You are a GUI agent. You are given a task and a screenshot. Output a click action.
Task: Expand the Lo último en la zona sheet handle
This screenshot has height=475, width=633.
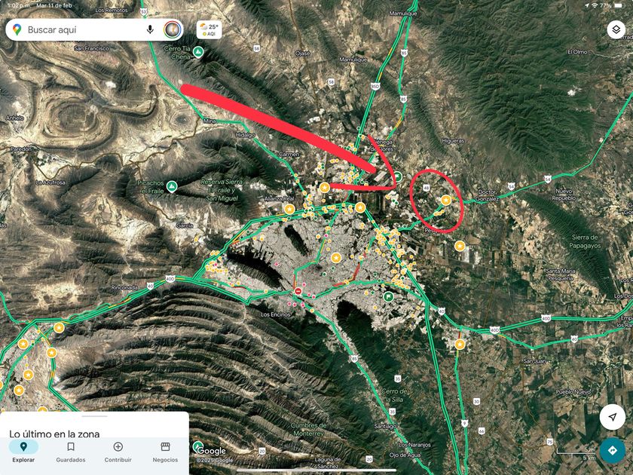click(94, 416)
